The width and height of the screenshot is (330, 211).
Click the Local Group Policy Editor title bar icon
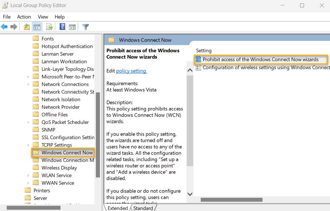(5, 5)
